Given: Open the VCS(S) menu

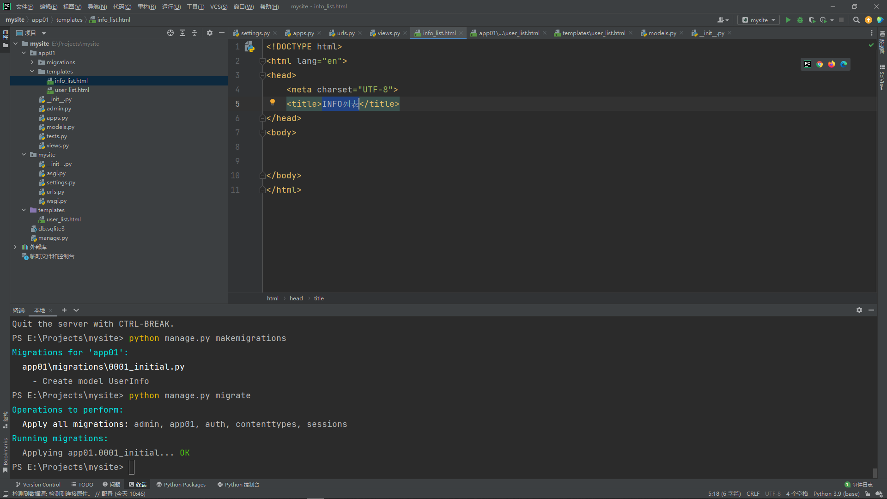Looking at the screenshot, I should [x=219, y=6].
